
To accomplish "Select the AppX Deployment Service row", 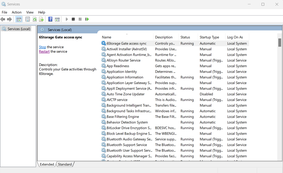I will (x=175, y=88).
